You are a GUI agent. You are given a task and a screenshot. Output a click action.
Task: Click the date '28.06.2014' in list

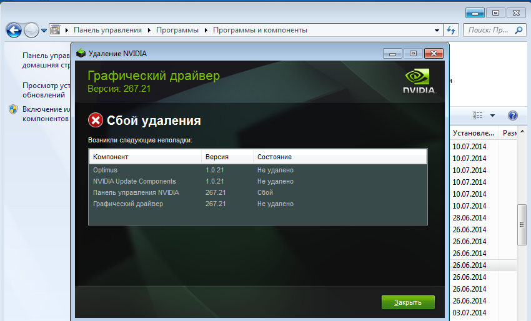pyautogui.click(x=469, y=218)
